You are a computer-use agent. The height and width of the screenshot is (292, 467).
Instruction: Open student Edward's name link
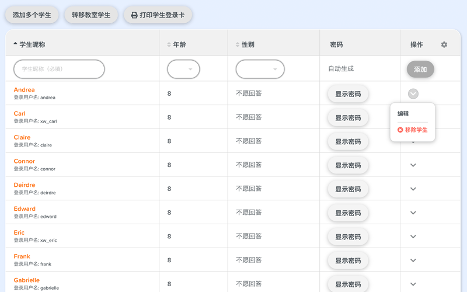pos(25,209)
